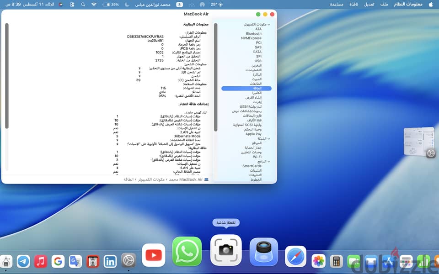Select SPI in sidebar
The width and height of the screenshot is (439, 274).
tap(259, 57)
